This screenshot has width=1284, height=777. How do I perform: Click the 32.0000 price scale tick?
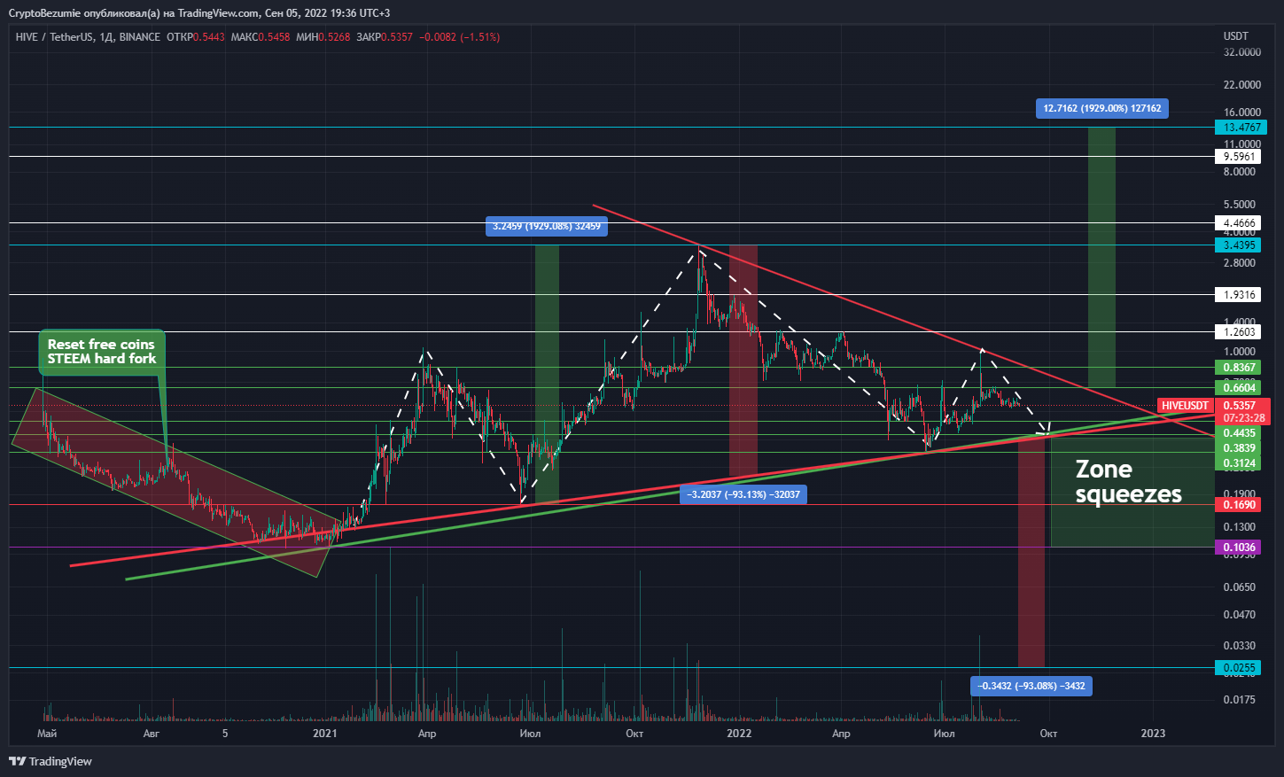(1241, 52)
